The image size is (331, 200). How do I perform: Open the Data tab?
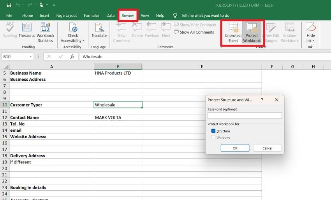(111, 16)
